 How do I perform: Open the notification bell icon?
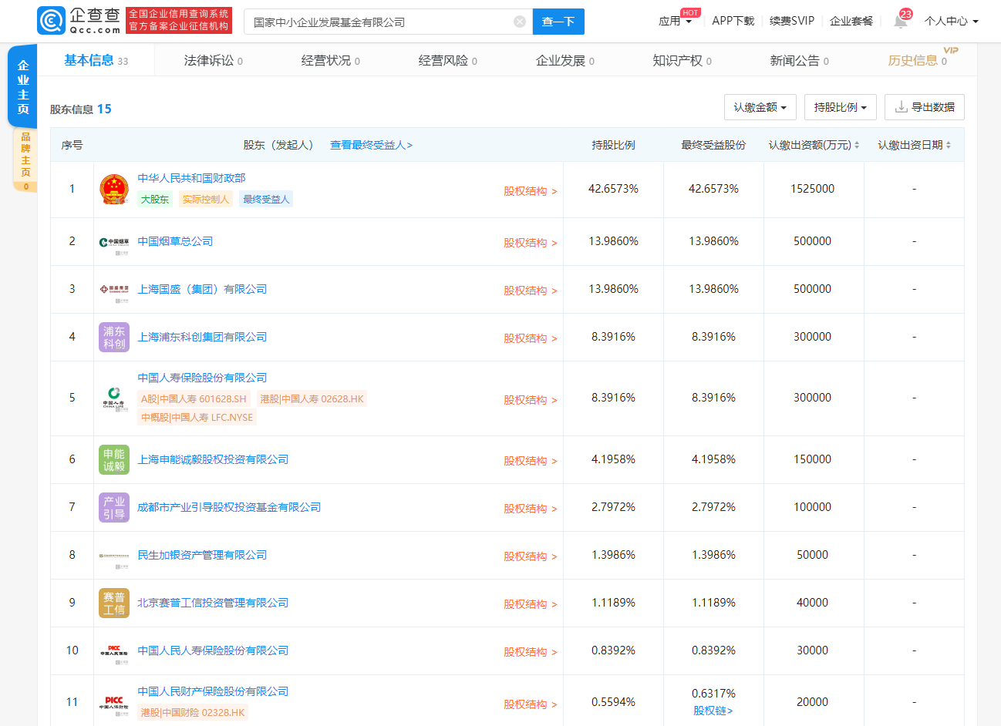(900, 21)
